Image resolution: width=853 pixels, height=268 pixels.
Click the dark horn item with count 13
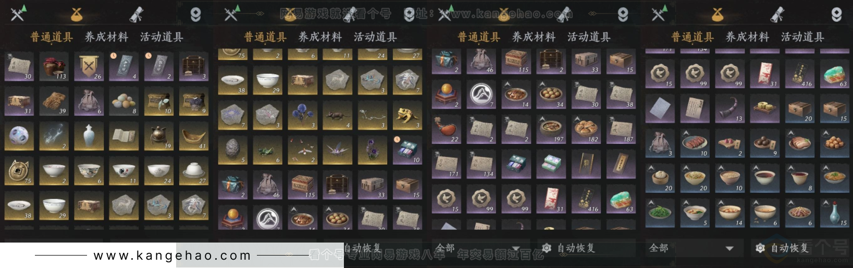(730, 109)
